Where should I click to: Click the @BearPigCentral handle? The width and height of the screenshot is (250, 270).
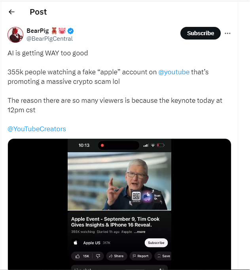pyautogui.click(x=49, y=39)
